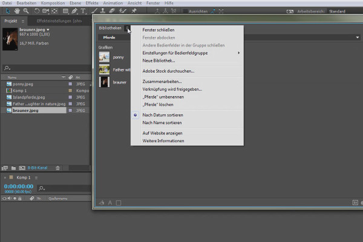Screen dimensions: 363x242
Task: Click the 8-Bit-Kanal color depth button
Action: [x=38, y=168]
